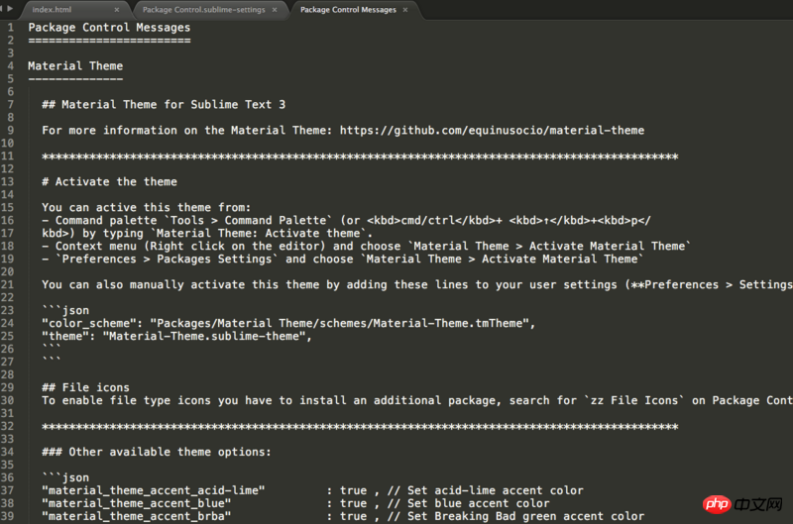Close the Package Control.sublime-settings tab
The width and height of the screenshot is (793, 524).
pos(277,10)
